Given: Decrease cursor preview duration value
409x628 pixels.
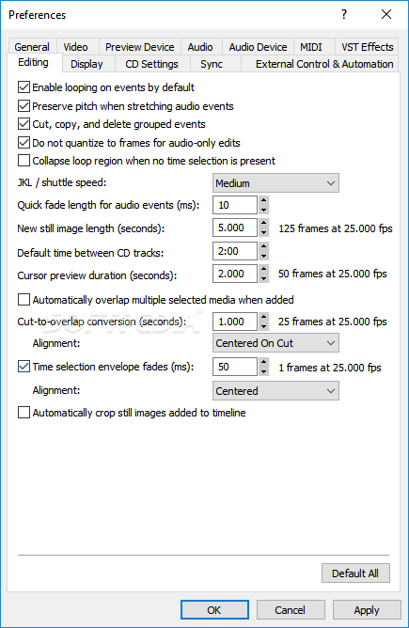Looking at the screenshot, I should pyautogui.click(x=263, y=278).
